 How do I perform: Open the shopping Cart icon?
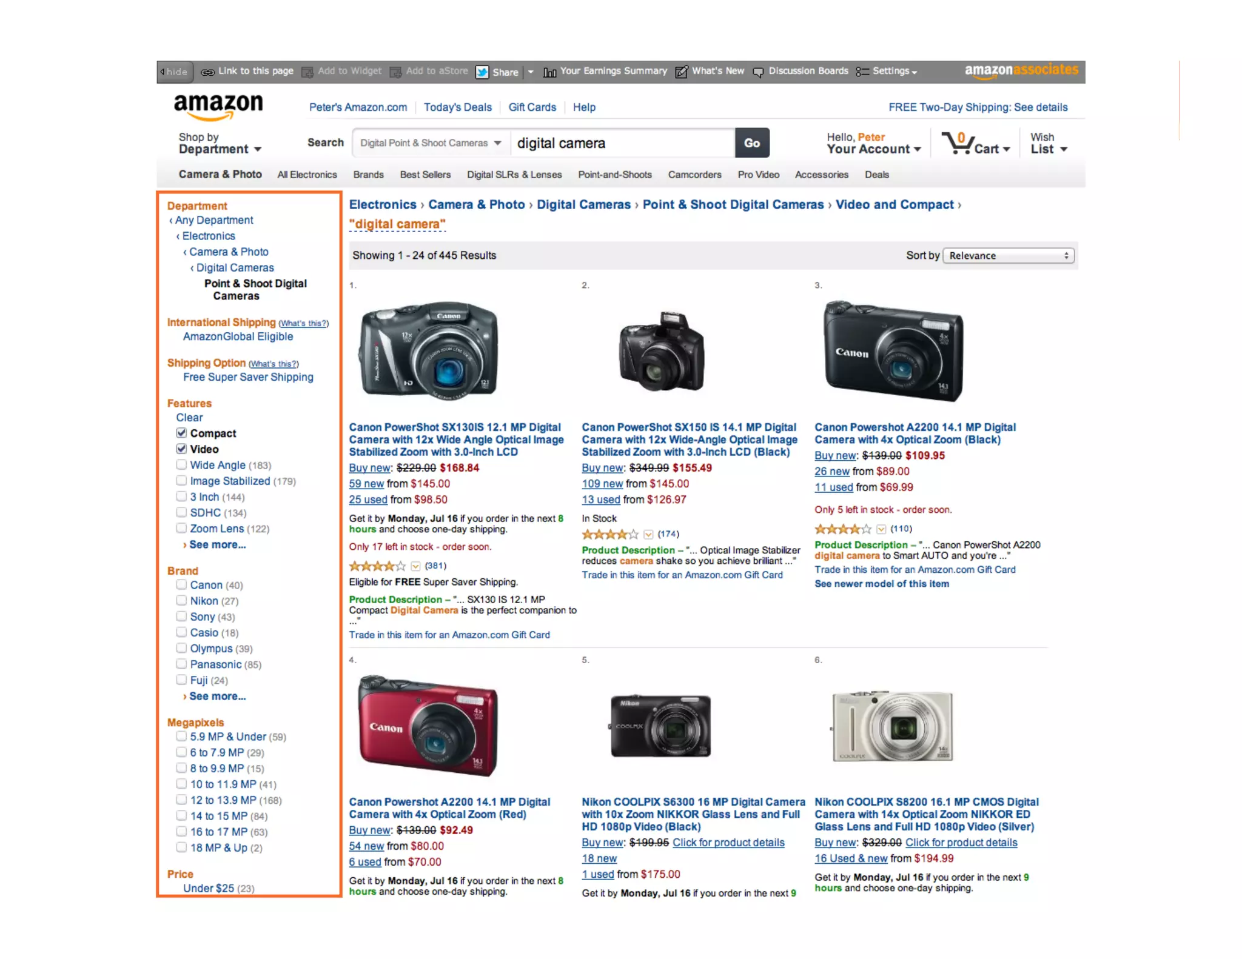[x=958, y=143]
